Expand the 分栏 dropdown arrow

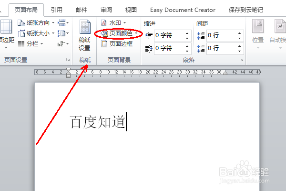point(41,43)
